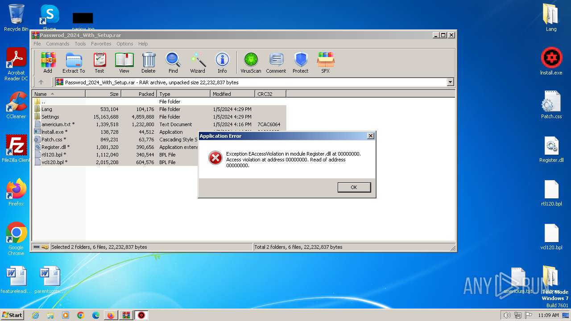
Task: Select Patch.css in the archive list
Action: (x=115, y=140)
